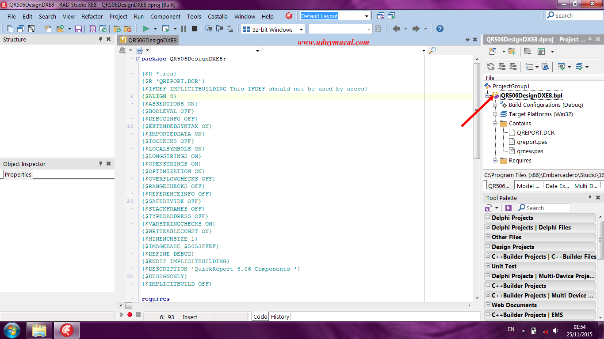Viewport: 604px width, 339px height.
Task: Toggle the Tool Palette panel pin
Action: point(590,198)
